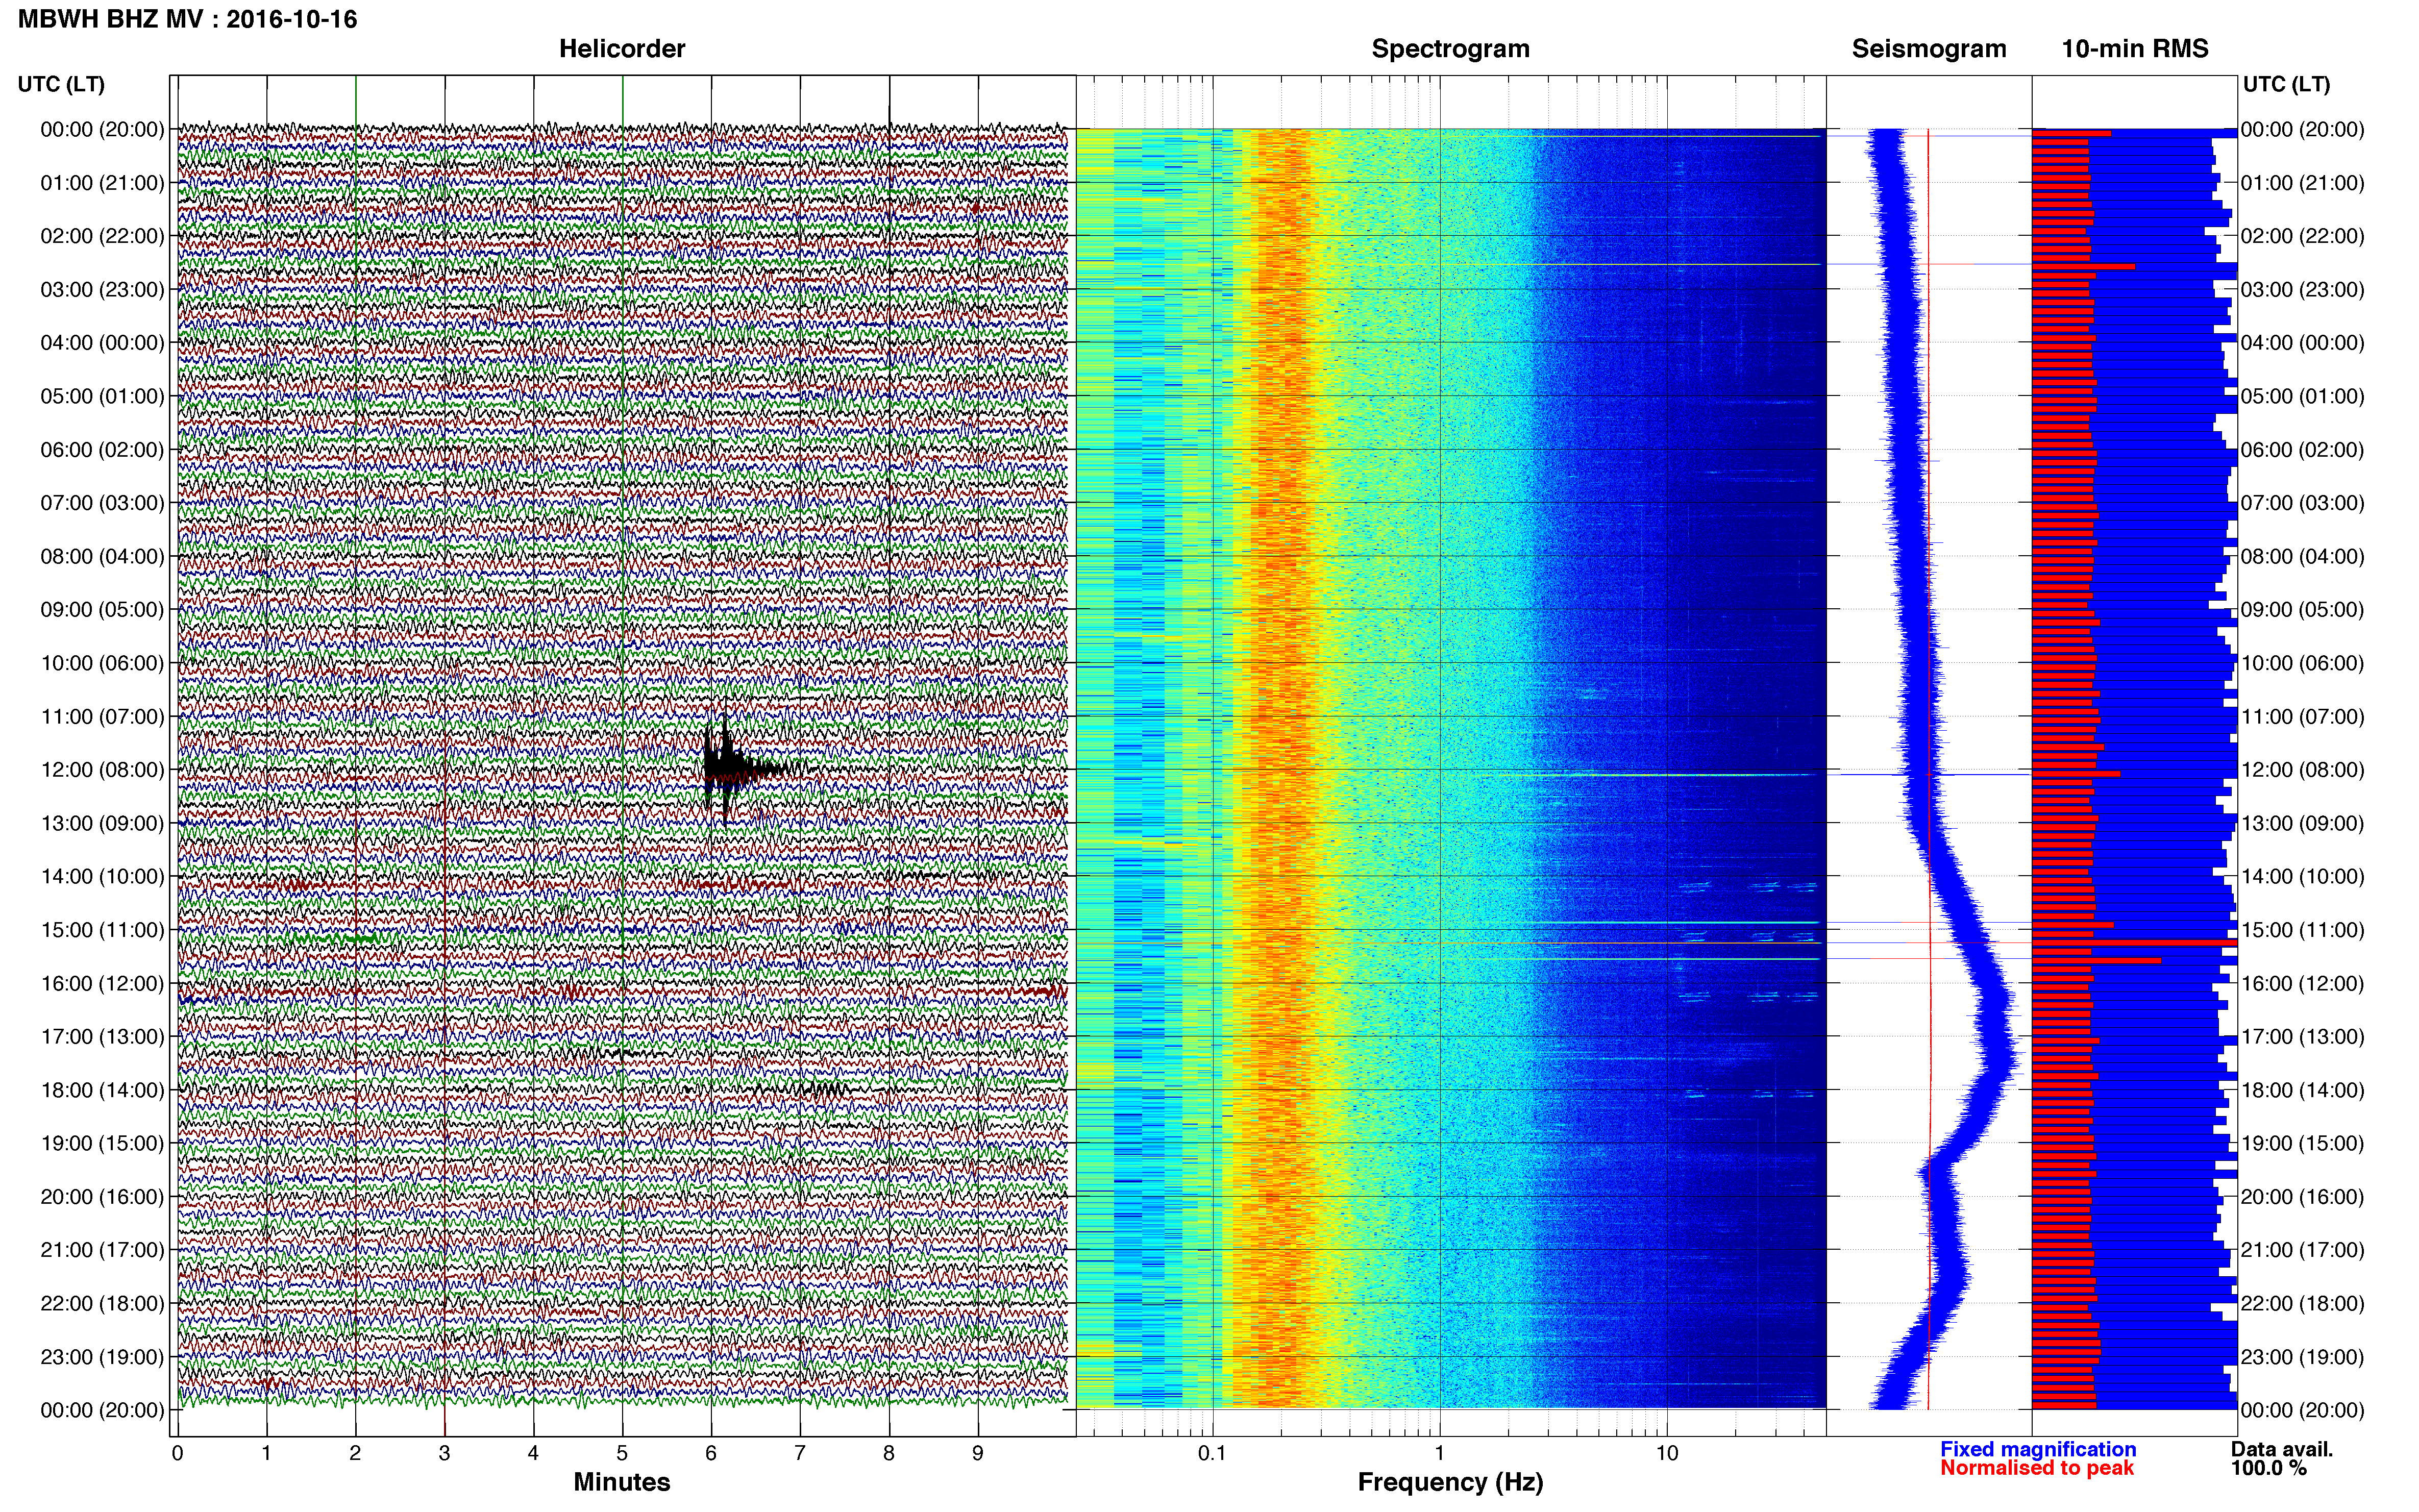
Task: Click the right time label '07:00 (03:00)'
Action: click(2302, 503)
